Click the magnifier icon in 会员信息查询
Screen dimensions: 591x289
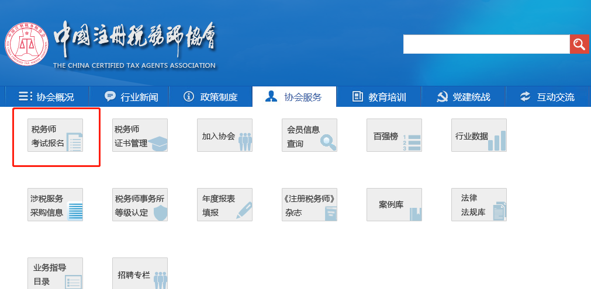click(329, 142)
